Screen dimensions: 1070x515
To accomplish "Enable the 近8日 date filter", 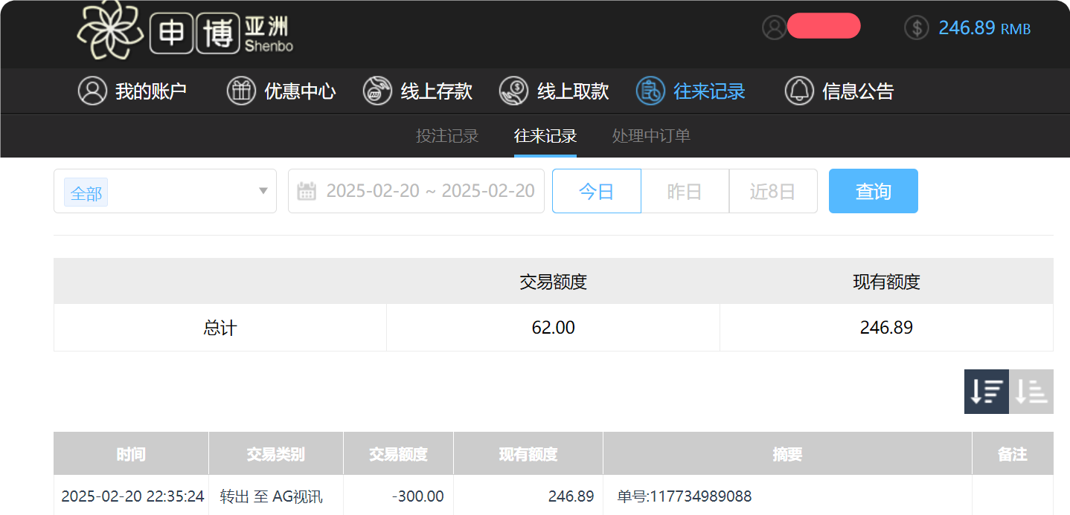I will tap(773, 191).
